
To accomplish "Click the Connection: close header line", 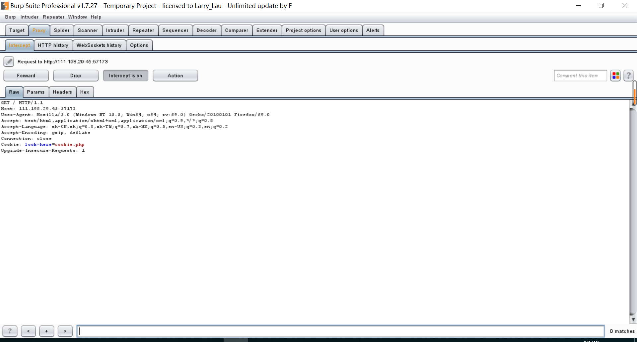I will (x=26, y=139).
